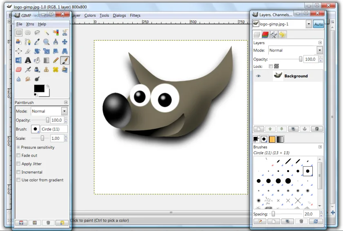Increase the layer Opacity spinner value
The width and height of the screenshot is (343, 231).
[321, 58]
